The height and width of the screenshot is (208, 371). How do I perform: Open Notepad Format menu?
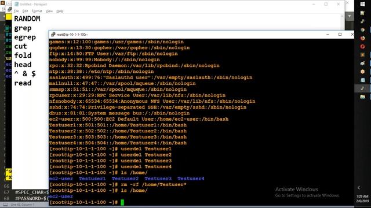[37, 11]
